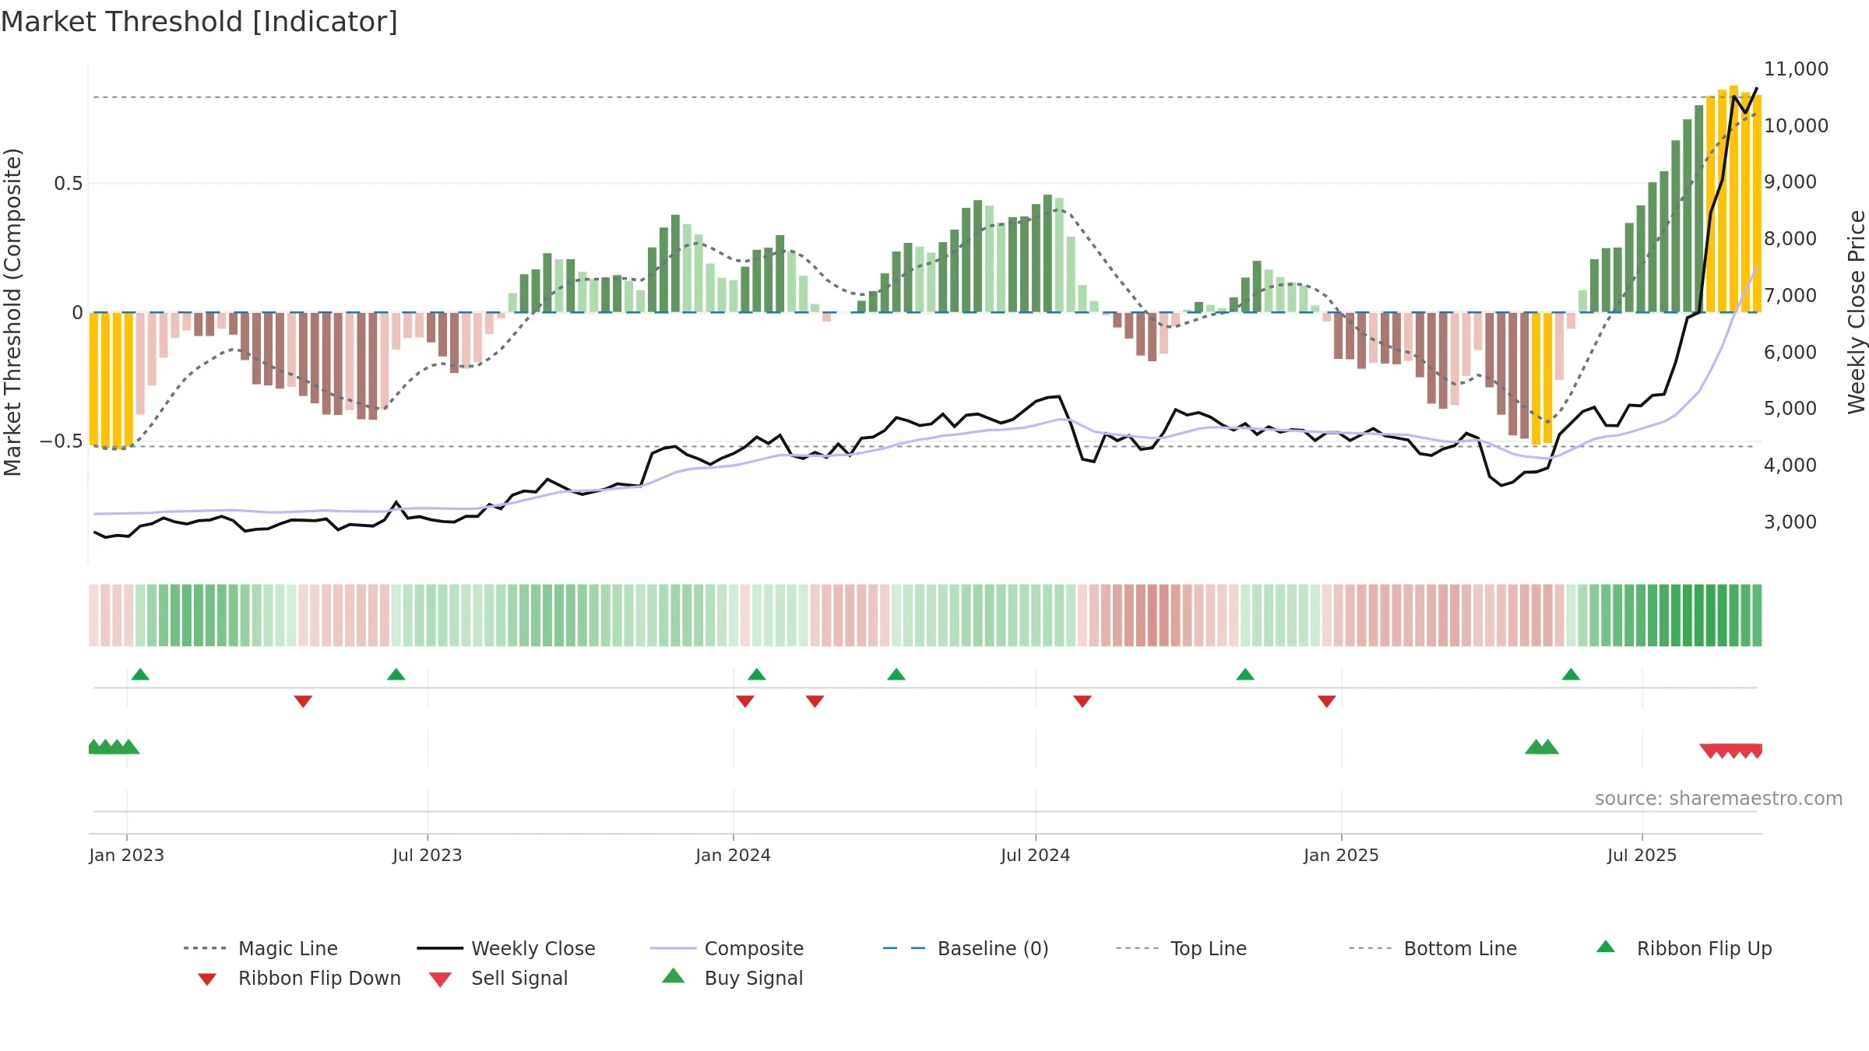The height and width of the screenshot is (1051, 1869).
Task: Toggle Ribbon Flip Up legend entry
Action: click(1684, 948)
